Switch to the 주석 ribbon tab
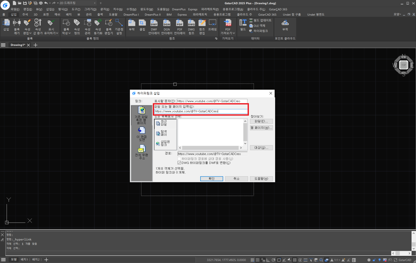The height and width of the screenshot is (263, 416). tap(25, 14)
